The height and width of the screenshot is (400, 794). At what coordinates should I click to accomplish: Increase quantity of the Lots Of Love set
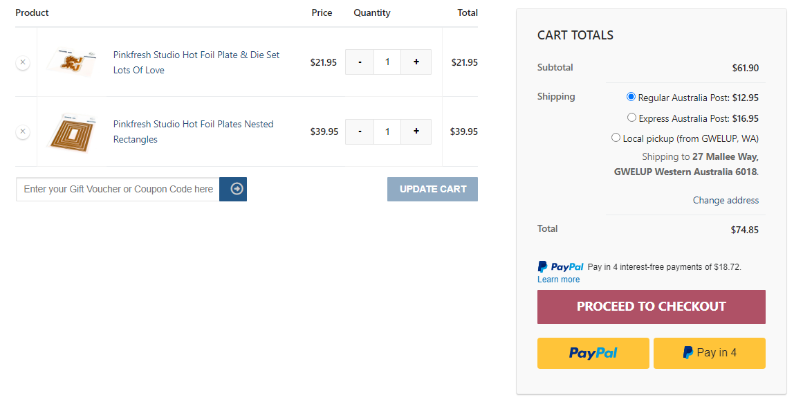click(416, 62)
